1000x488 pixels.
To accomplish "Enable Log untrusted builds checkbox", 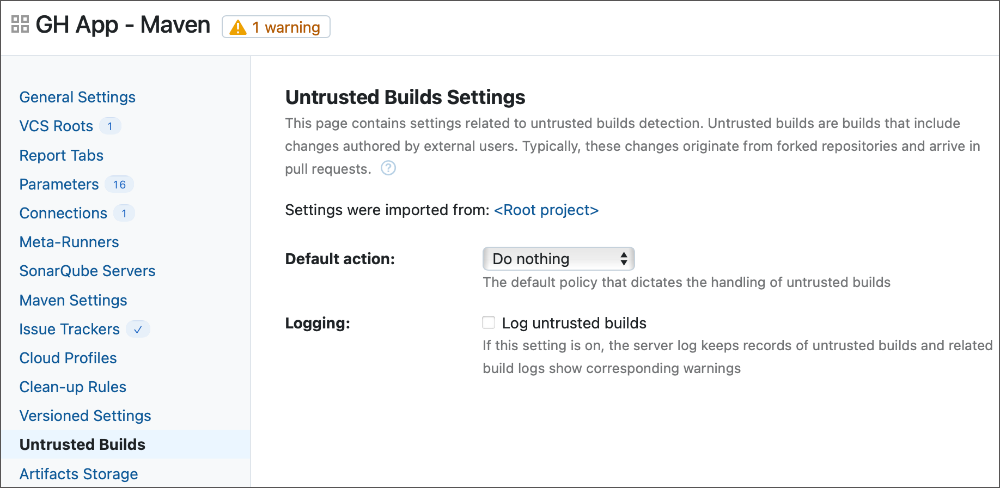I will pyautogui.click(x=489, y=323).
